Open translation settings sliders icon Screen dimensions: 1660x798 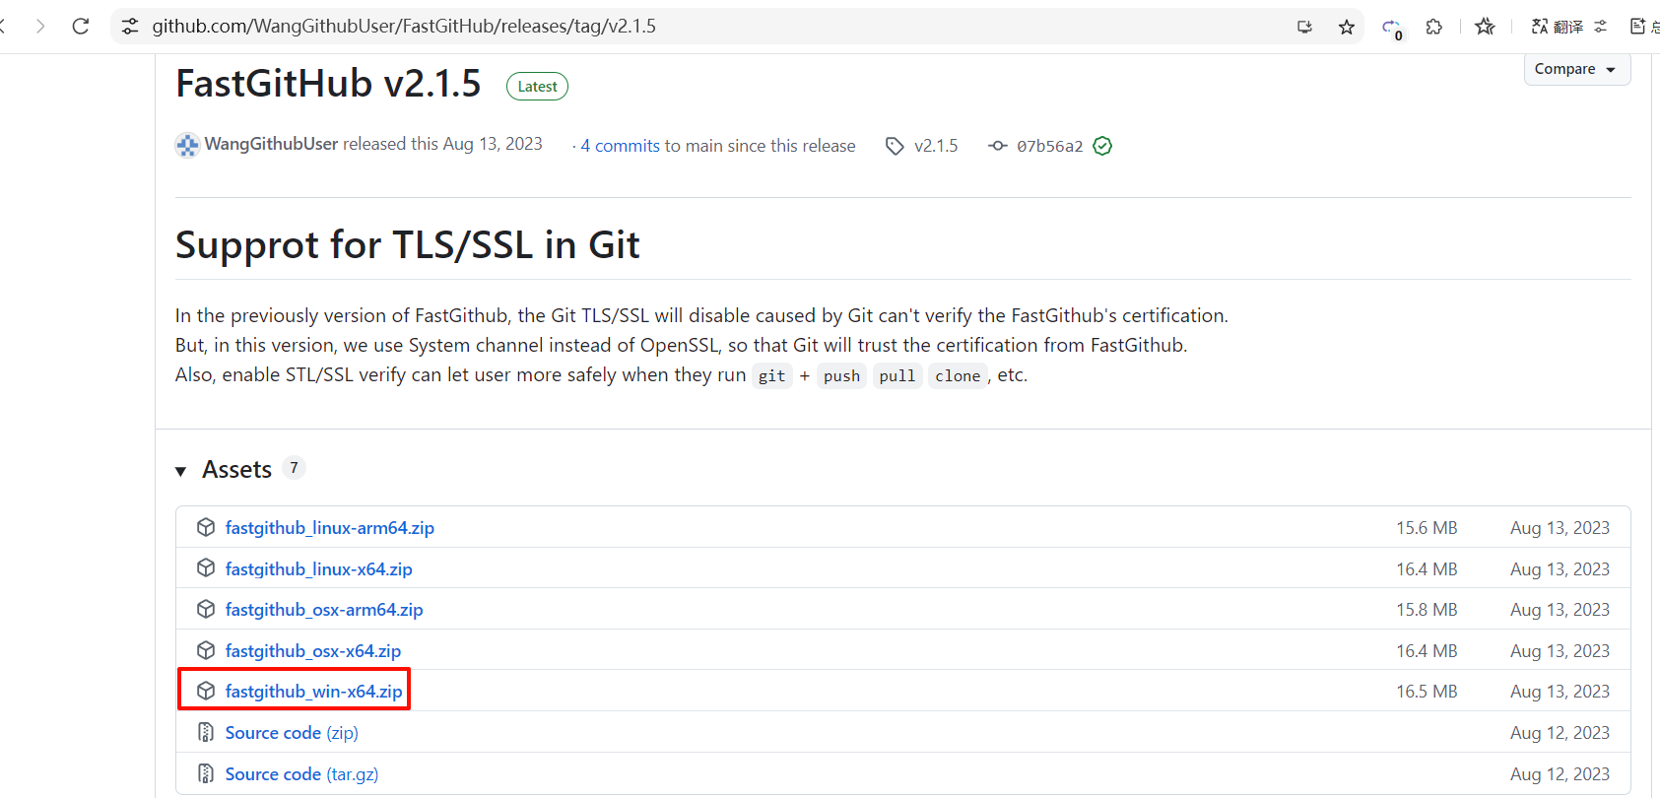[1601, 27]
